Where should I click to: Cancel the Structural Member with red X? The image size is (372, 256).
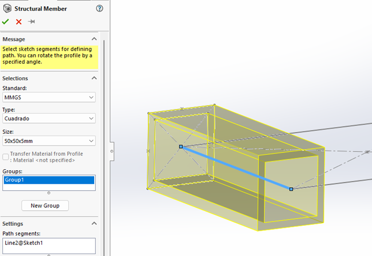coord(19,22)
